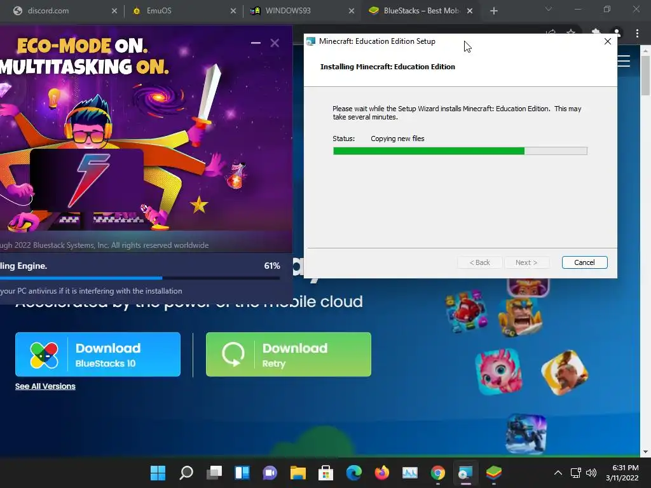Open a new browser tab
Image resolution: width=651 pixels, height=488 pixels.
tap(493, 11)
